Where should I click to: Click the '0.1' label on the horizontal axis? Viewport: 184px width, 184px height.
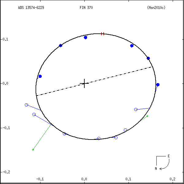(128, 179)
